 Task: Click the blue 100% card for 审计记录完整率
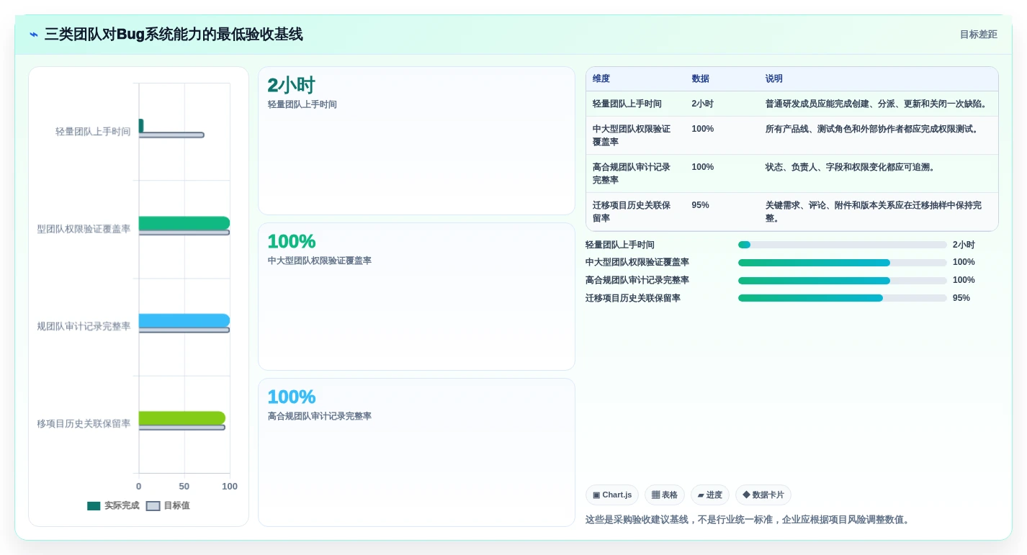(416, 451)
